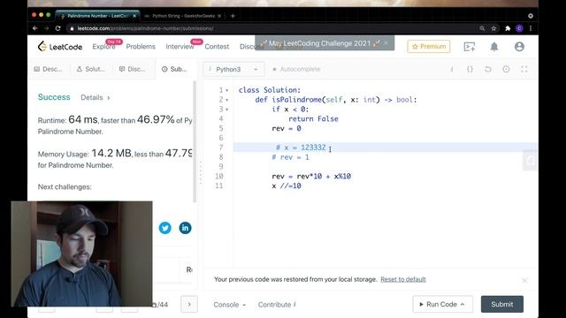Place cursor on code line 10
This screenshot has width=566, height=318.
[x=311, y=177]
